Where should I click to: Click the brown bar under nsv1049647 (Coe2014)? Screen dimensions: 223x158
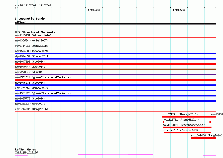pyautogui.click(x=115, y=69)
